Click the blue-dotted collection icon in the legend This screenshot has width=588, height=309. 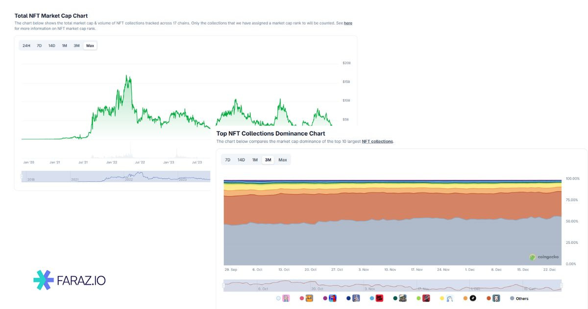[355, 298]
